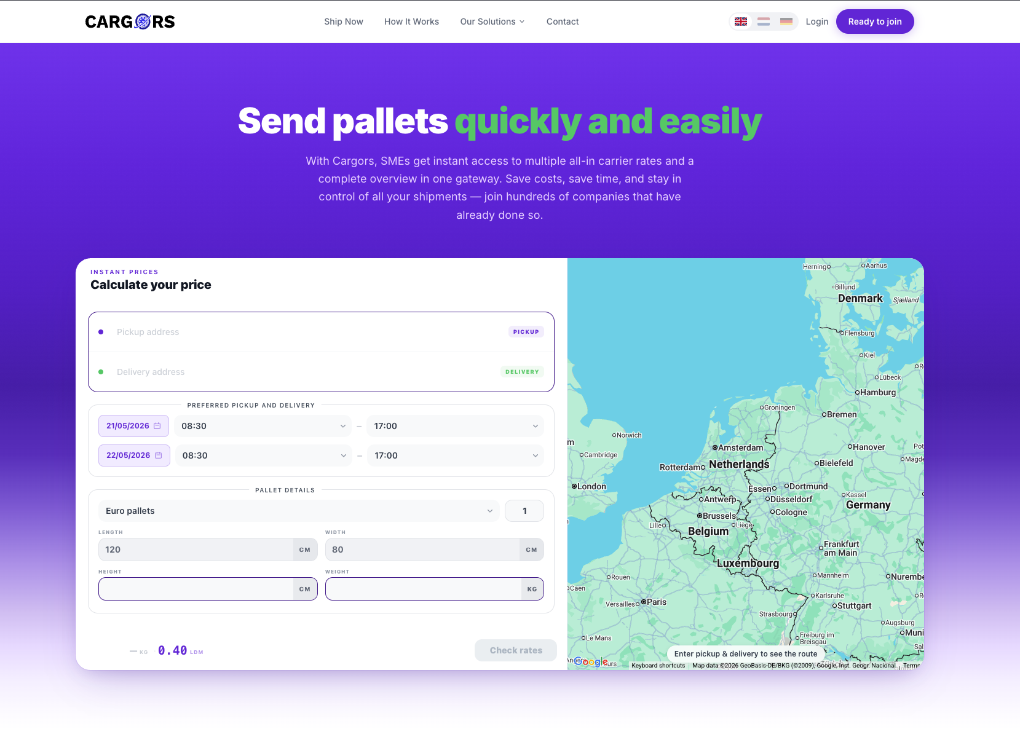Expand Our Solutions menu
This screenshot has width=1020, height=737.
pos(492,22)
